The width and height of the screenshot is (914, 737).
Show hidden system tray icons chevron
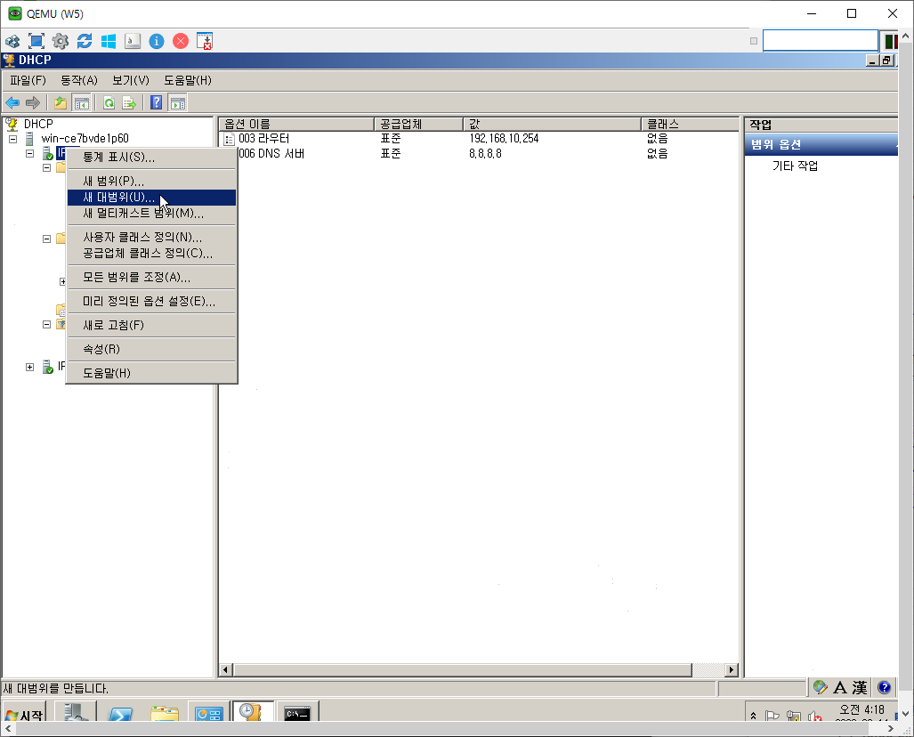(x=753, y=716)
